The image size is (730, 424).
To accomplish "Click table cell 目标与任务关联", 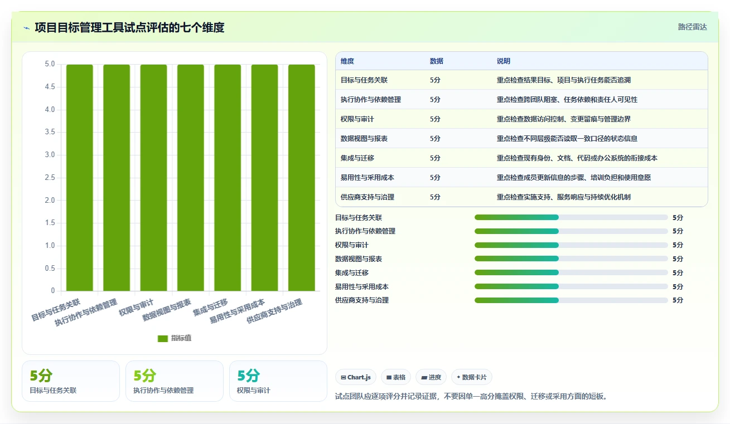I will coord(364,80).
